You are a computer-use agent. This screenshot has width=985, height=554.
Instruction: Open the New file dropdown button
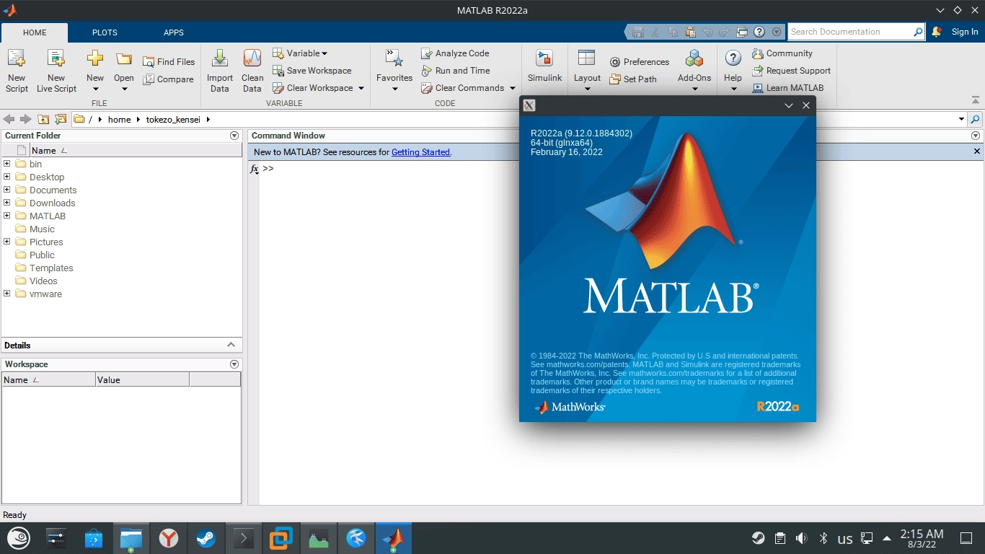pos(95,71)
